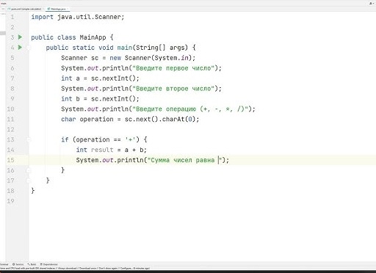This screenshot has width=376, height=273.
Task: Click line number 1 in the gutter
Action: click(12, 17)
